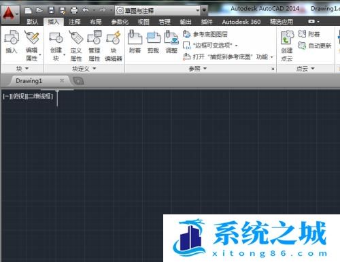Close the Drawing1 file tab
Image resolution: width=340 pixels, height=262 pixels.
(x=62, y=80)
